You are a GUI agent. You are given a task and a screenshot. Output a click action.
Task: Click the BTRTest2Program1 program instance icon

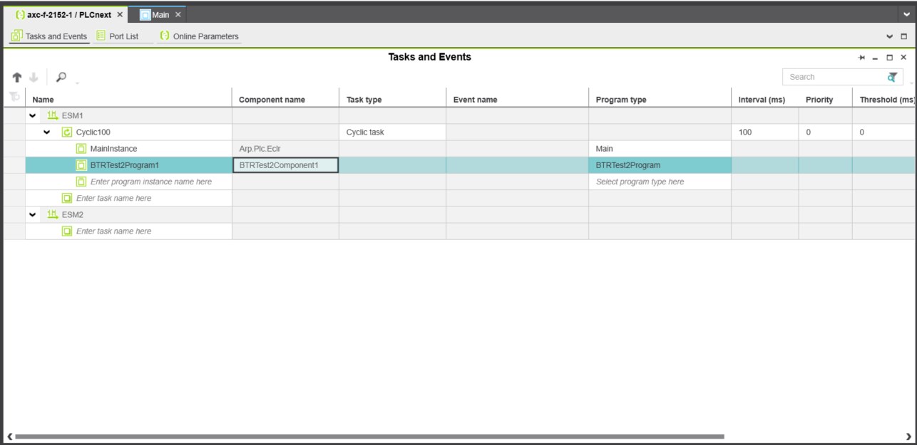pos(81,165)
